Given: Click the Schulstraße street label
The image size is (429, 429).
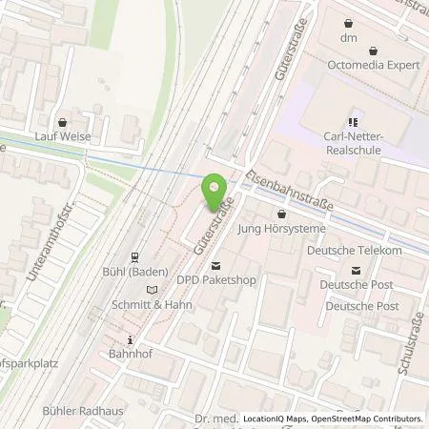Looking at the screenshot, I should click(411, 343).
